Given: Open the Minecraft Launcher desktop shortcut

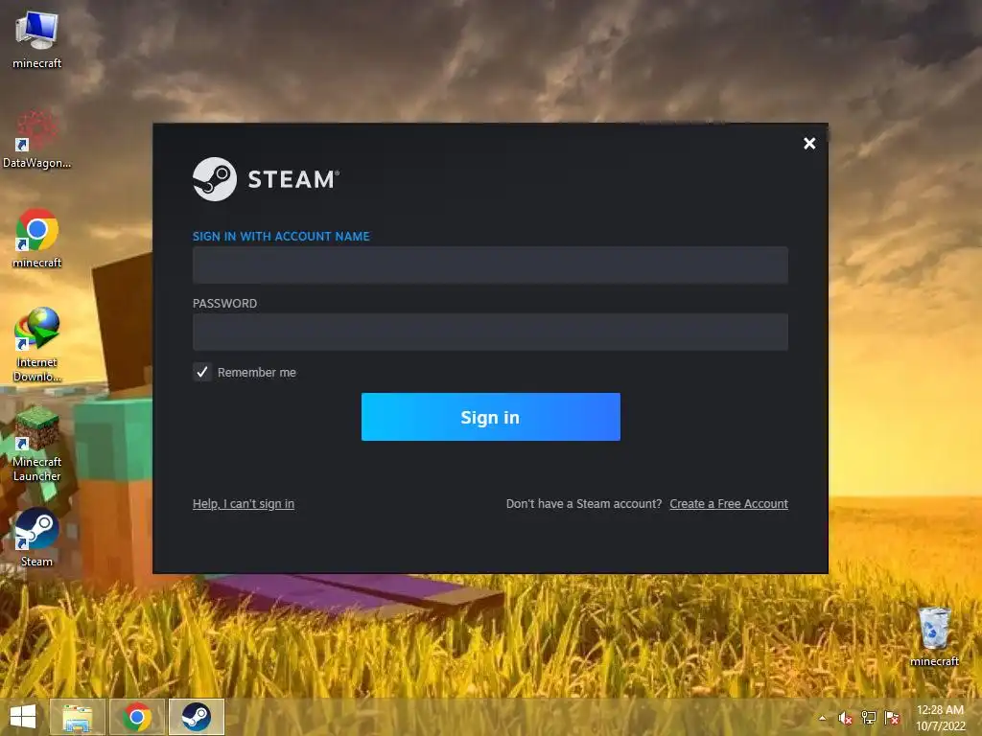Looking at the screenshot, I should pos(36,444).
